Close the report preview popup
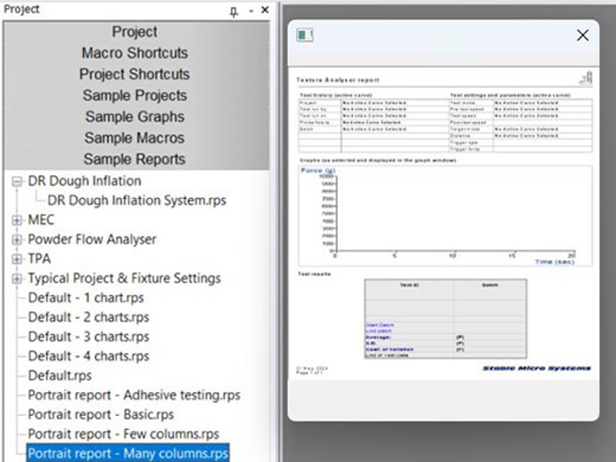This screenshot has width=616, height=462. [583, 35]
